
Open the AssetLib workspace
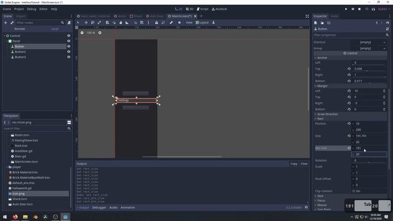(219, 9)
